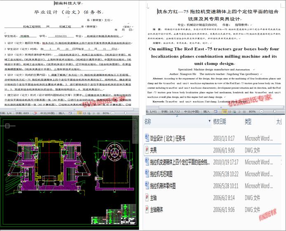This screenshot has height=231, width=286.
Task: Click date 2003/1/1 0:17 in file list
Action: coord(224,138)
